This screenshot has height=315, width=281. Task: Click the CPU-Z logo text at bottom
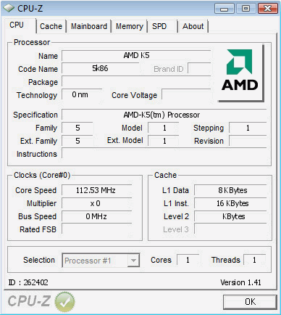29,301
